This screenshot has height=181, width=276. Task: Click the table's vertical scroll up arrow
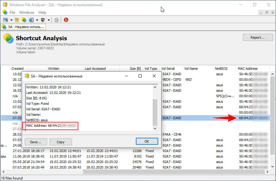(272, 74)
